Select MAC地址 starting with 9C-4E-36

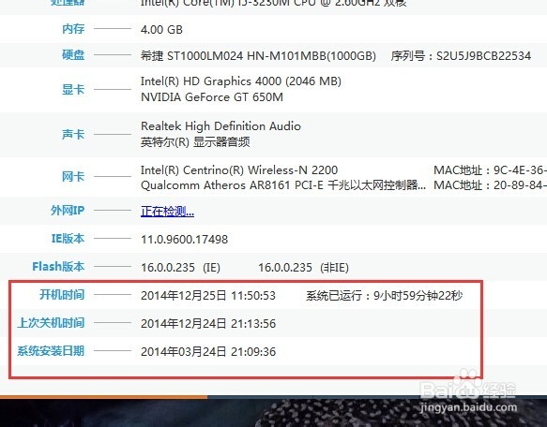pyautogui.click(x=490, y=170)
